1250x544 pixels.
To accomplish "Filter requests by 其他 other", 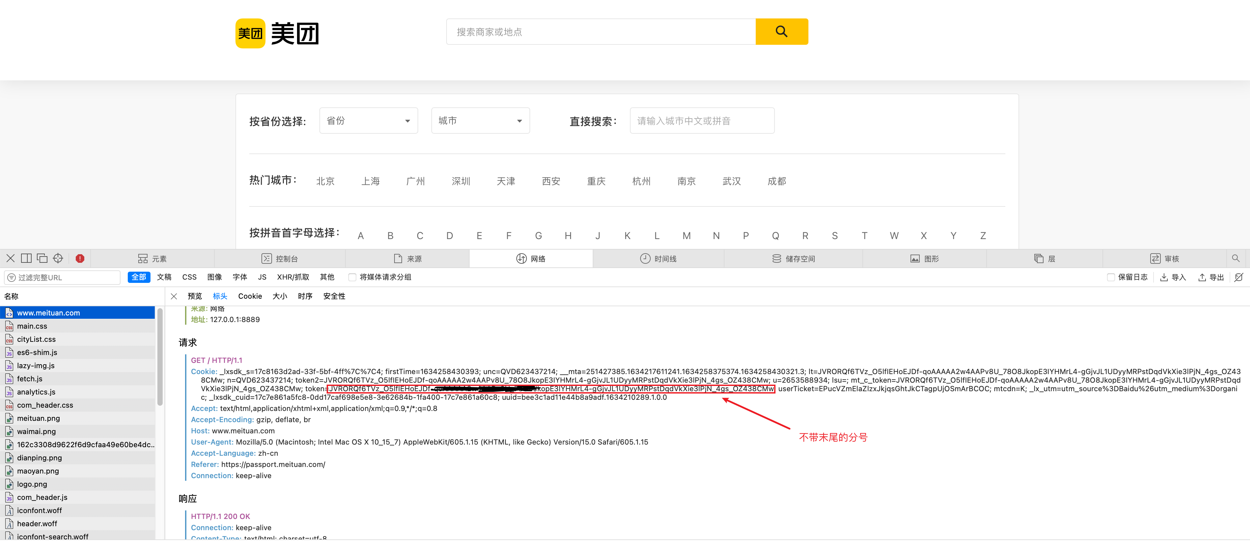I will pyautogui.click(x=327, y=277).
